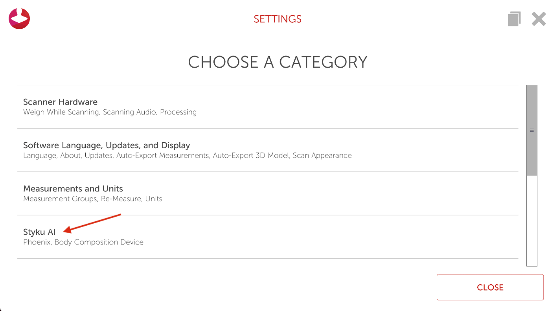This screenshot has height=311, width=548.
Task: Click the Scan Appearance description text
Action: (322, 156)
